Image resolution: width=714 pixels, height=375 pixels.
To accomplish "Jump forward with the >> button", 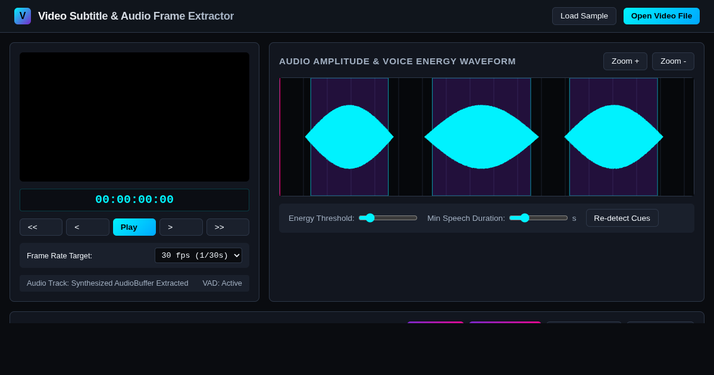I will [x=228, y=227].
